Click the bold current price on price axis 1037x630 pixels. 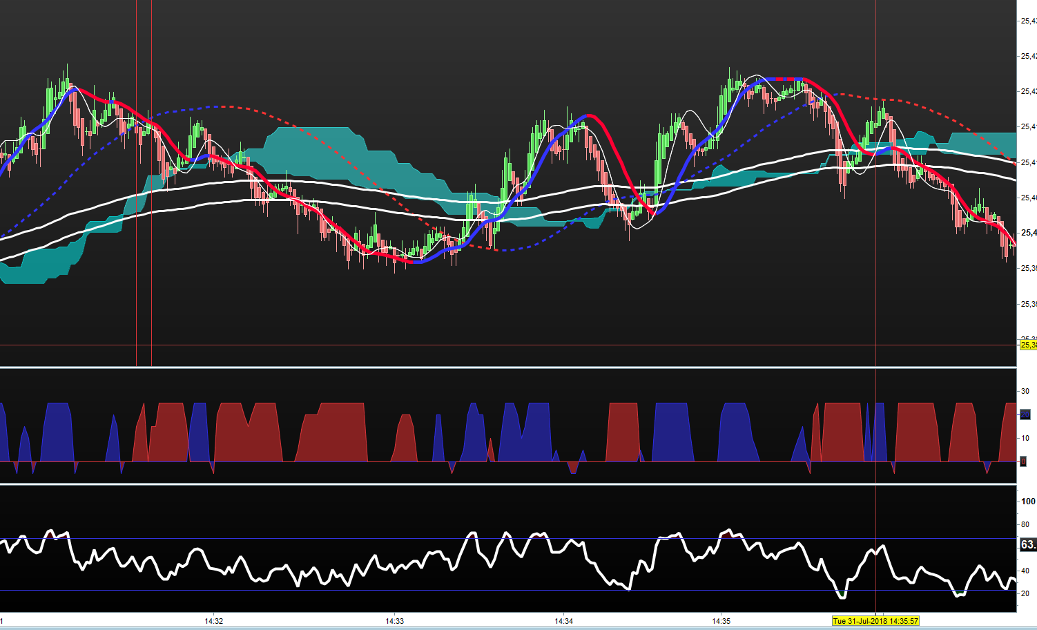(1028, 233)
